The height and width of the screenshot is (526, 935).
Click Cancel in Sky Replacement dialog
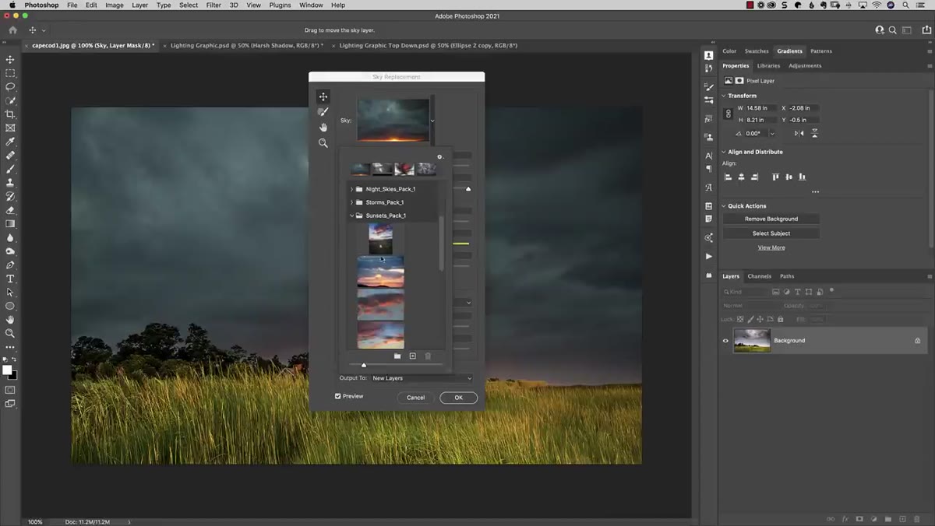(415, 398)
